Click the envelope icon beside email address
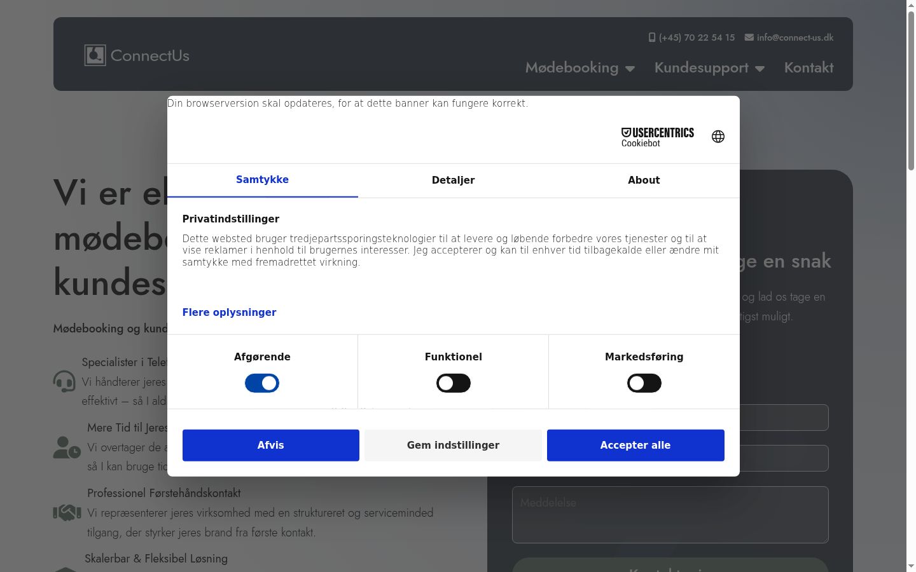 [749, 37]
